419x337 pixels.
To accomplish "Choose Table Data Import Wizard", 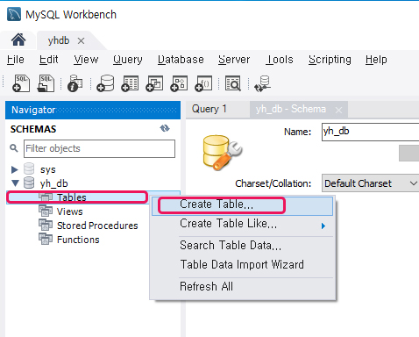I will coord(242,265).
